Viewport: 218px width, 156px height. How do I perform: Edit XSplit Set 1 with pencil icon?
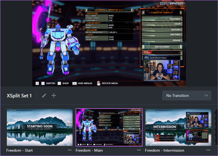pos(44,96)
